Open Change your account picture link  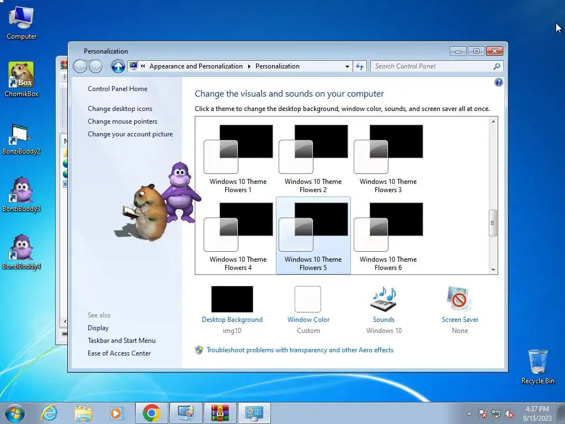coord(130,134)
